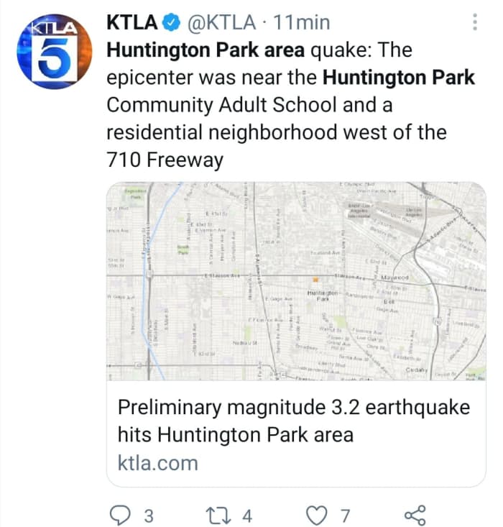This screenshot has width=503, height=527.
Task: Click the orange epicenter marker on the map
Action: 314,279
